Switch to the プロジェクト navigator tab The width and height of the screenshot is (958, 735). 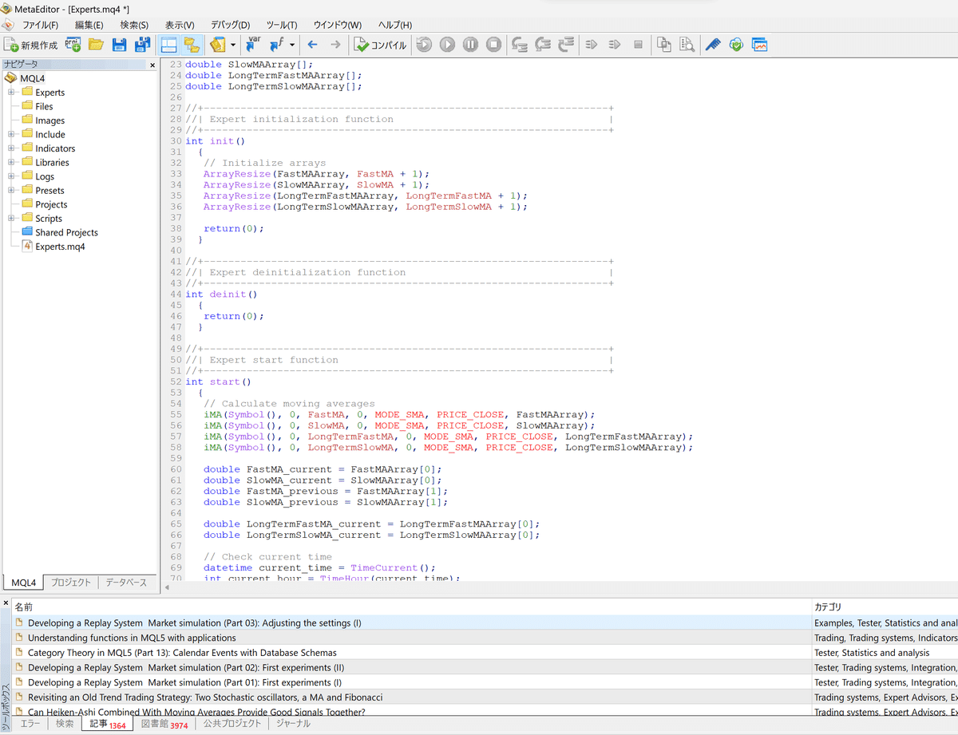[71, 583]
